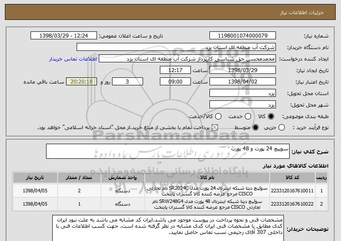Click the announcement date field 1398/03/29 - 12:24
This screenshot has height=241, width=341.
(64, 36)
